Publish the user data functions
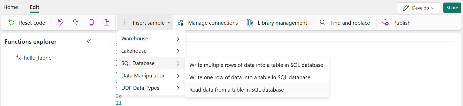This screenshot has width=463, height=106. click(397, 23)
